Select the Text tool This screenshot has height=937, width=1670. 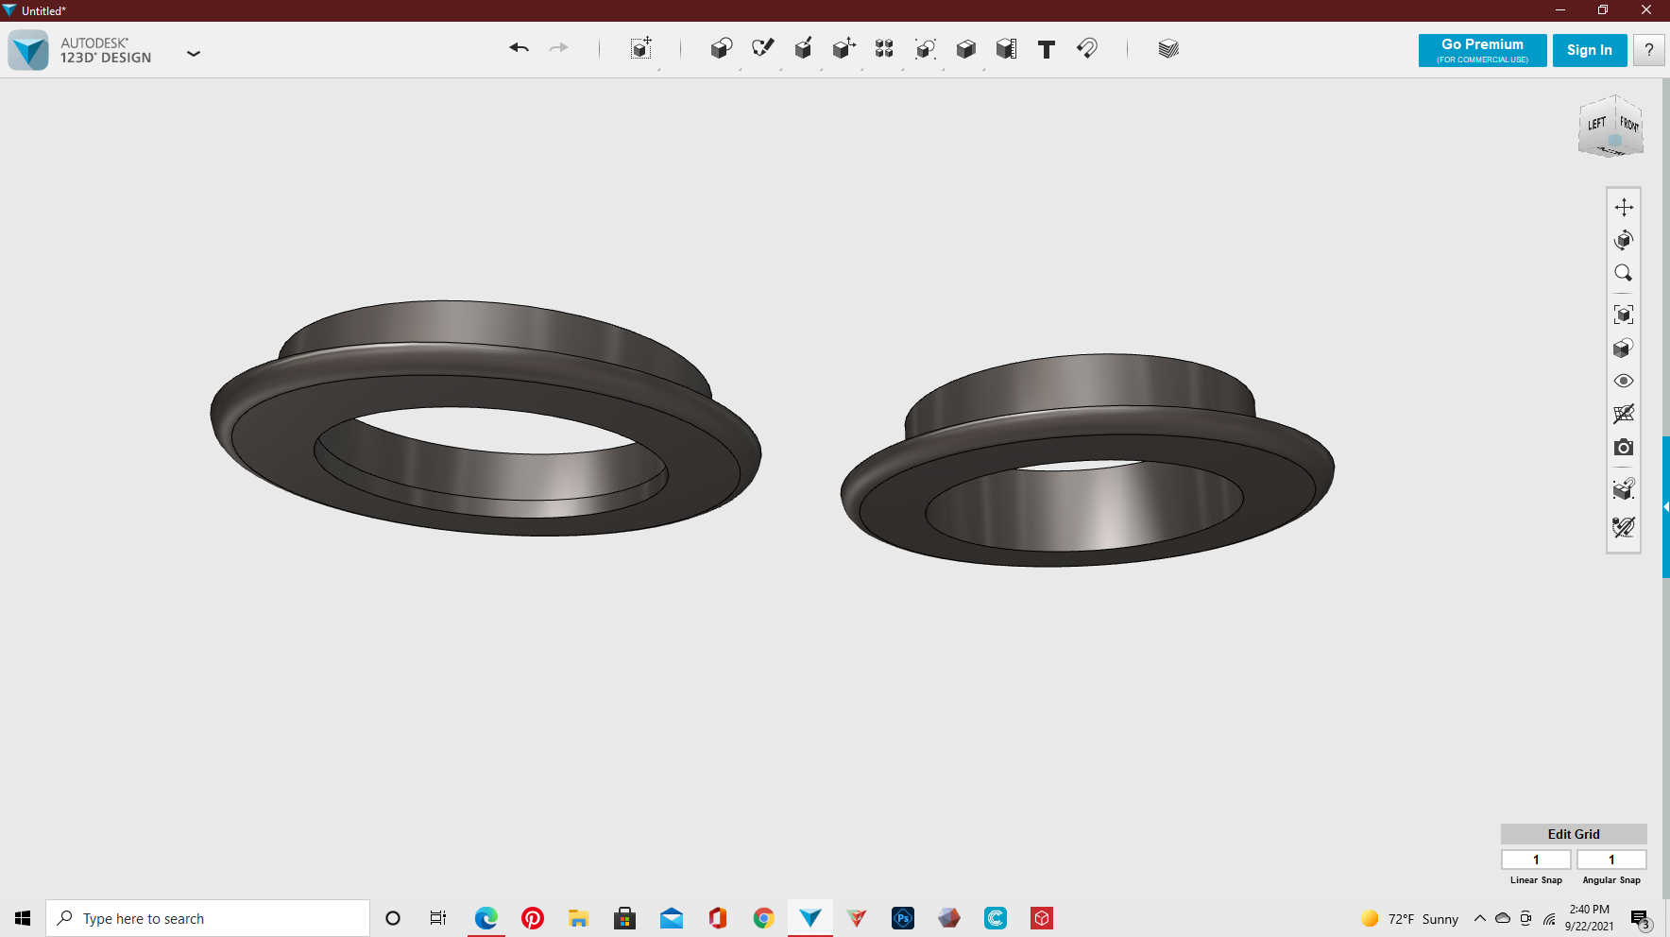[1046, 49]
